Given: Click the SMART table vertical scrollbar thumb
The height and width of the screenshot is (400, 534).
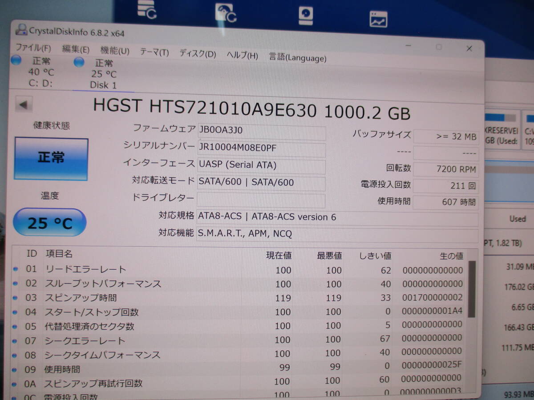Looking at the screenshot, I should click(472, 289).
